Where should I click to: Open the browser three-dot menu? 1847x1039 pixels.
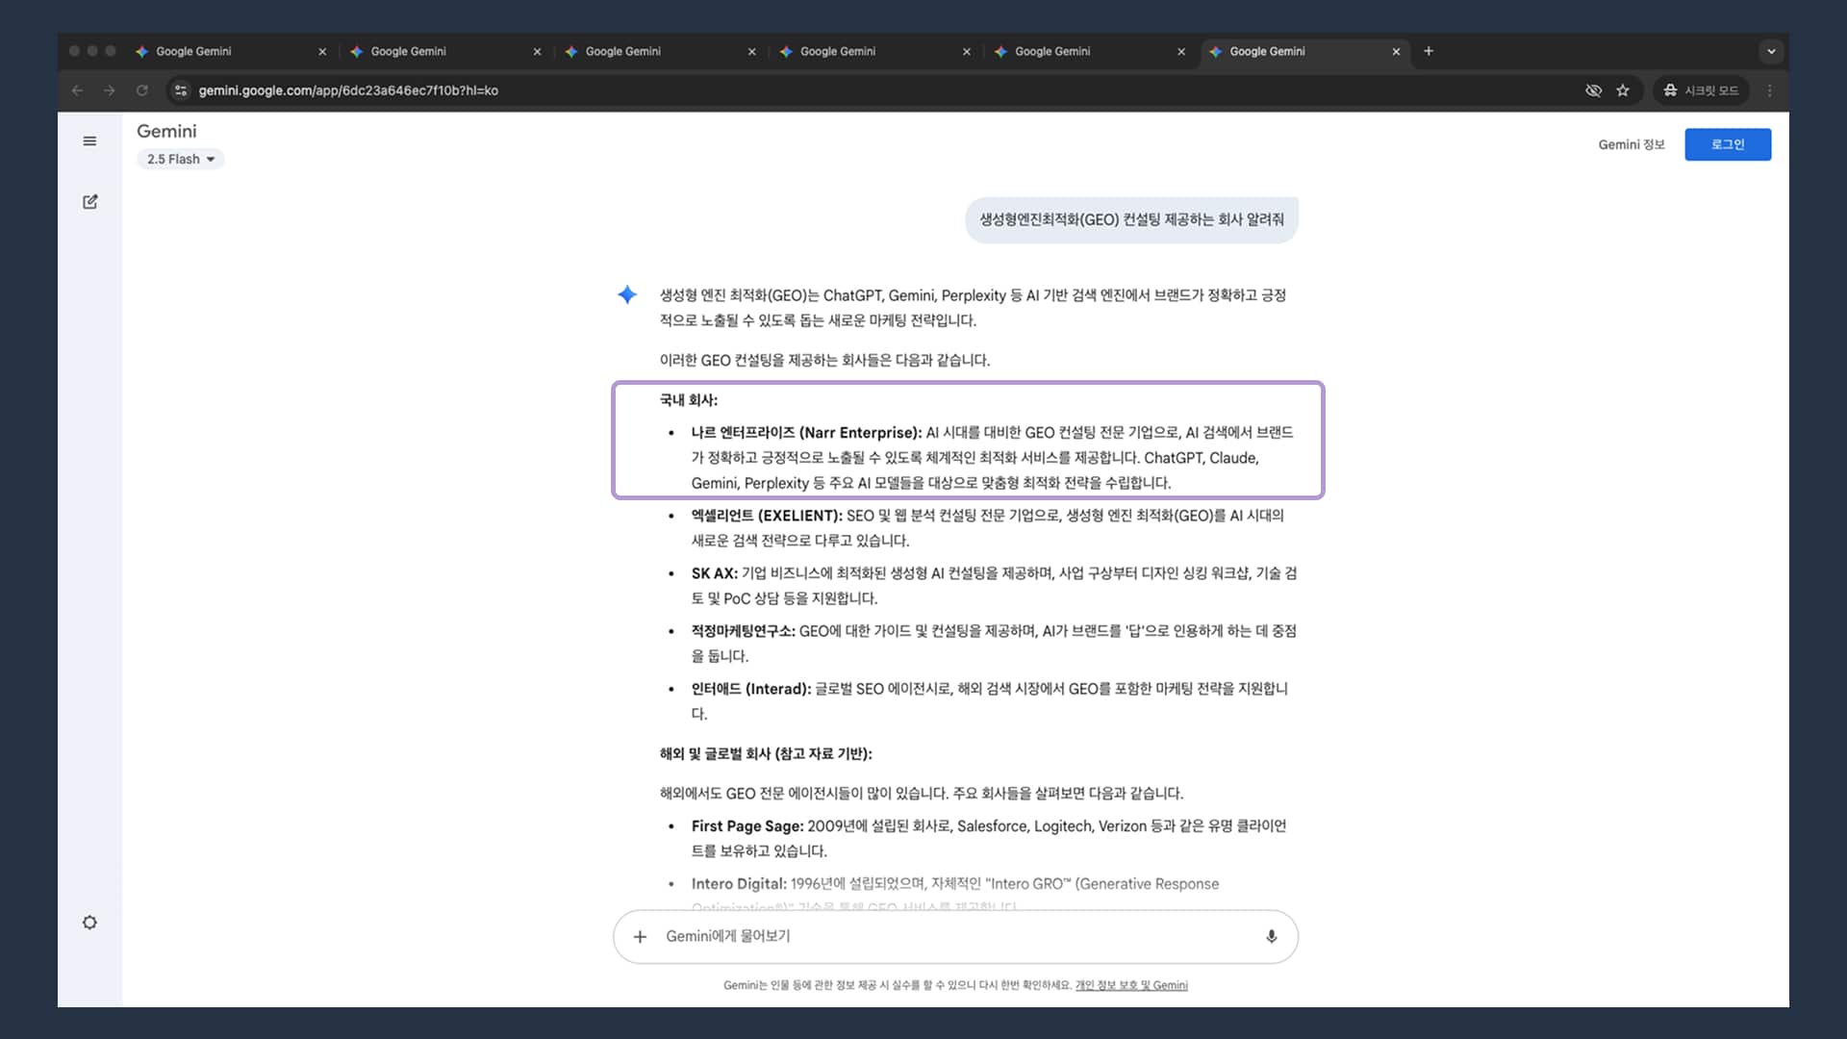click(x=1770, y=90)
